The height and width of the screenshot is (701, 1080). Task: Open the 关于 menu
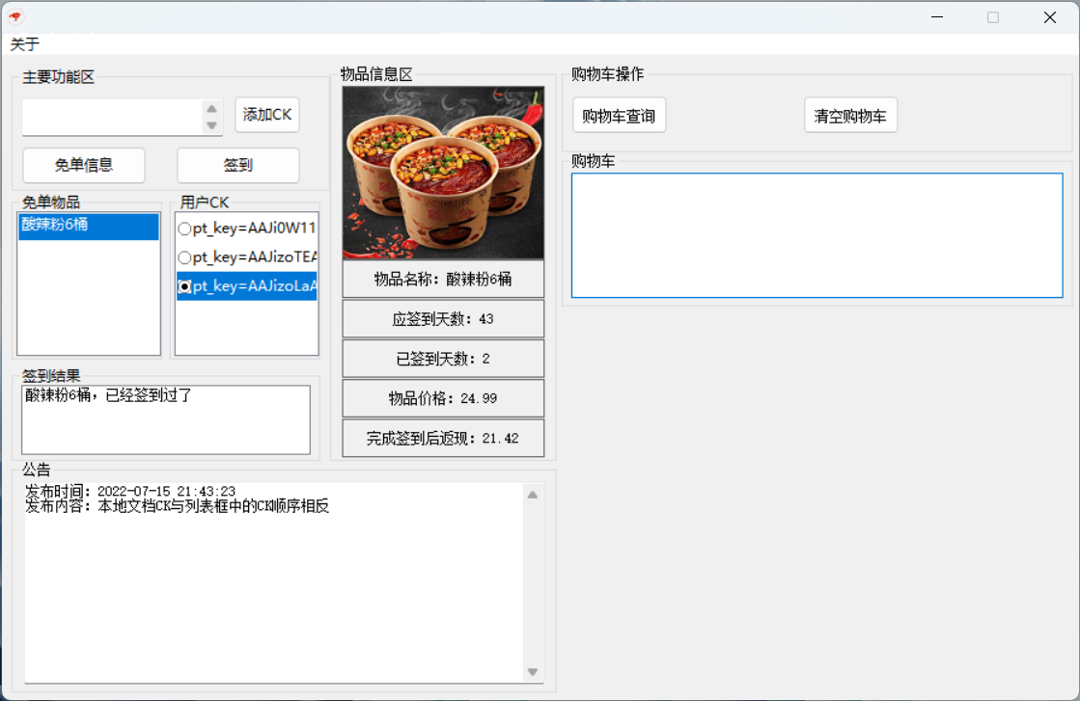[25, 44]
